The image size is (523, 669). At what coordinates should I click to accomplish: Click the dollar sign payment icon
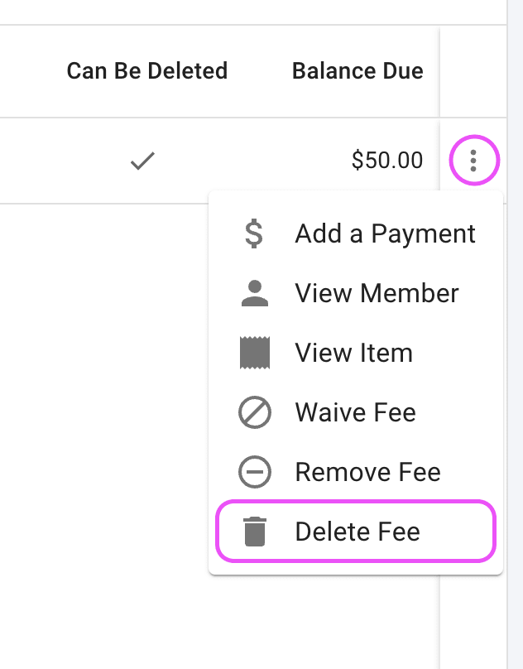click(x=254, y=233)
